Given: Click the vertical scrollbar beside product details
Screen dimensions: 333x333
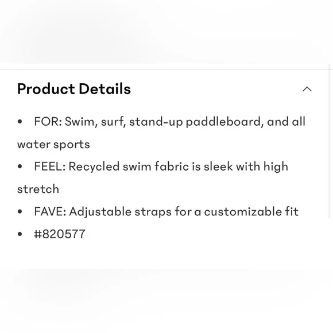Looking at the screenshot, I should pos(329,141).
